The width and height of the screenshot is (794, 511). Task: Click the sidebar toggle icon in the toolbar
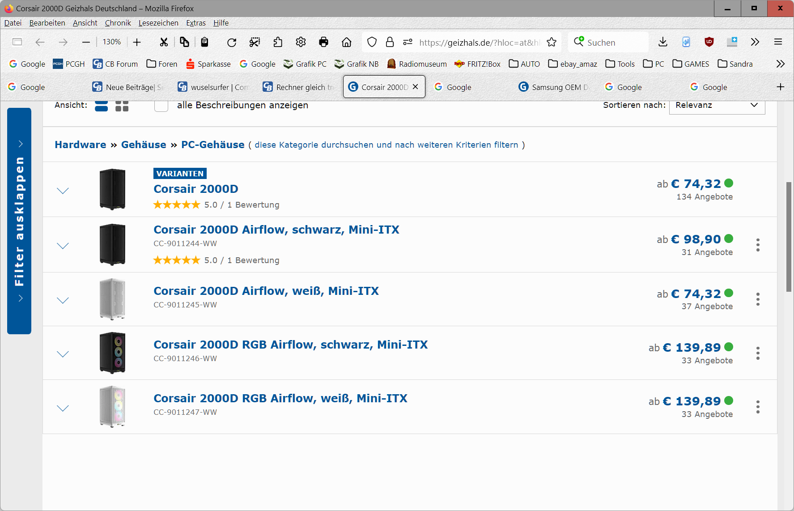pos(17,42)
